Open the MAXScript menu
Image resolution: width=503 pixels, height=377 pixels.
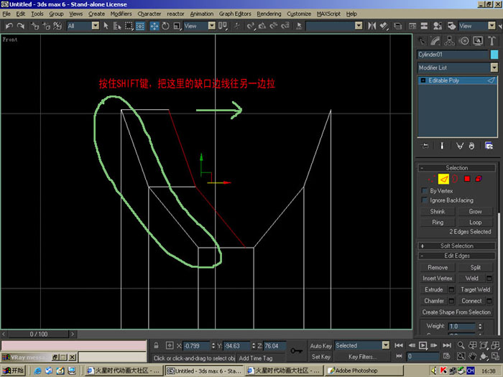tap(328, 14)
